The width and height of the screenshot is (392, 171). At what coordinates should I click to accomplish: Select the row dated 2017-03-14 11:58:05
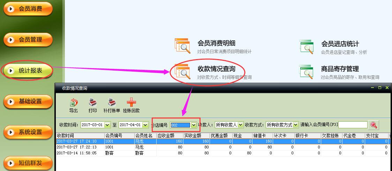click(223, 153)
